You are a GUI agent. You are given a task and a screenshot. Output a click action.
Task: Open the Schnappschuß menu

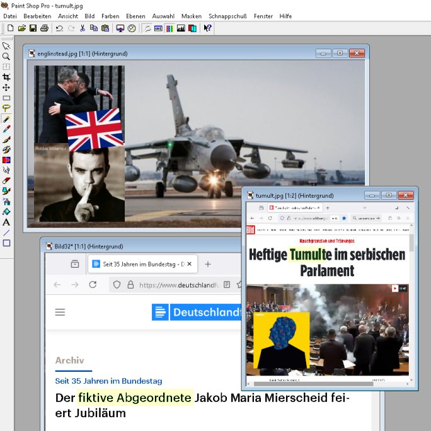point(227,16)
